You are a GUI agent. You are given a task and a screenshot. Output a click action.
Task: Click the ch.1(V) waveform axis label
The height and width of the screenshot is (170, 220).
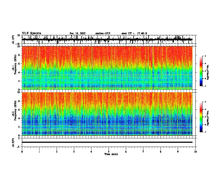coord(13,39)
